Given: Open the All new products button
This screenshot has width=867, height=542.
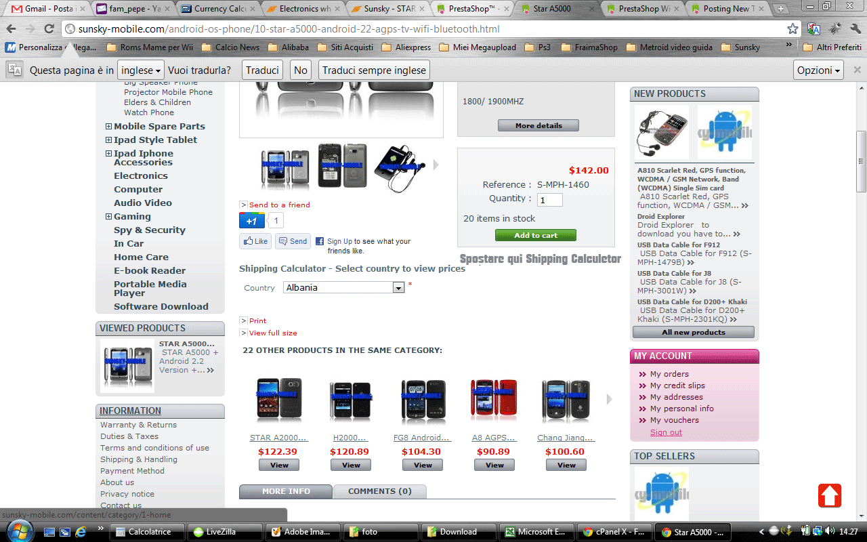Looking at the screenshot, I should tap(694, 332).
